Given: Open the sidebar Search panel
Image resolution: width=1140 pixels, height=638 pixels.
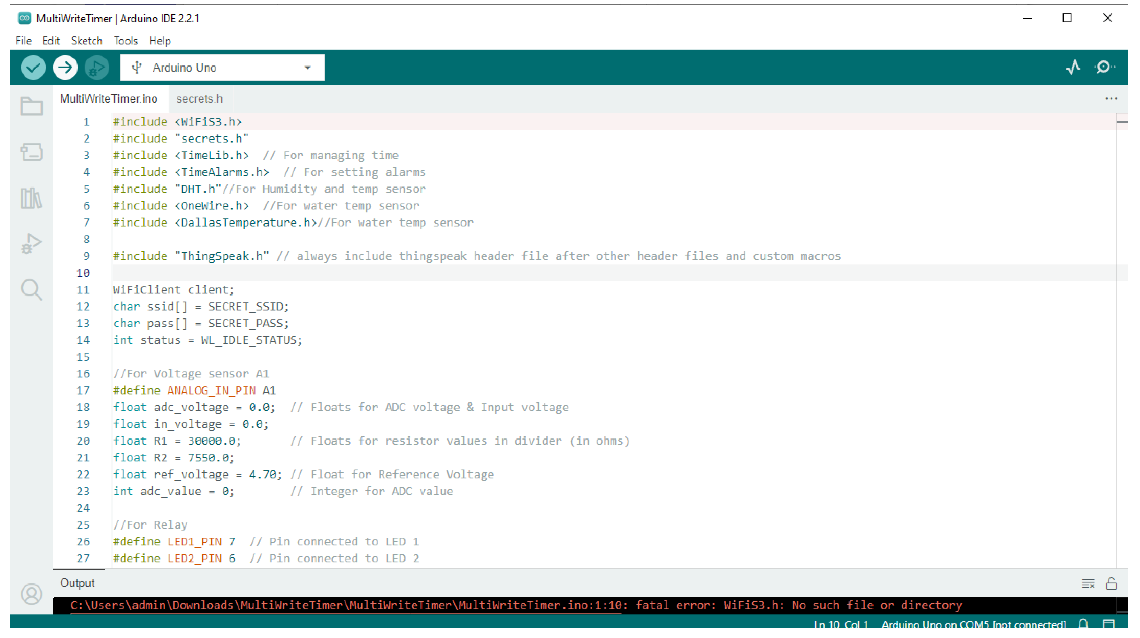Looking at the screenshot, I should pyautogui.click(x=32, y=290).
